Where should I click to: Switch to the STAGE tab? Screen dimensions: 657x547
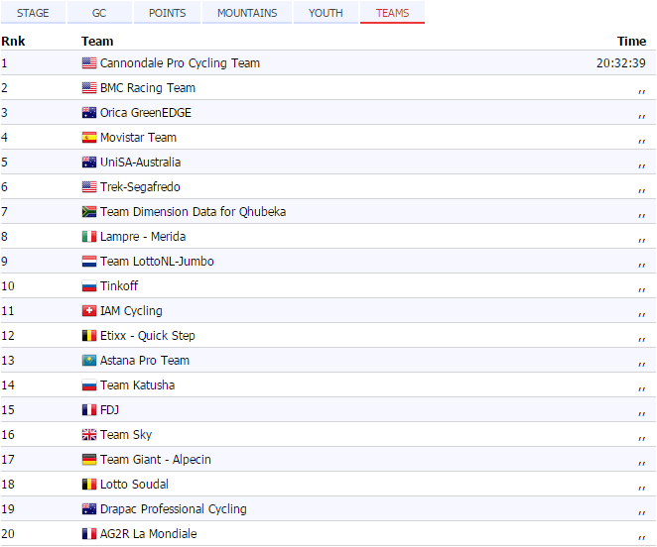[x=33, y=13]
